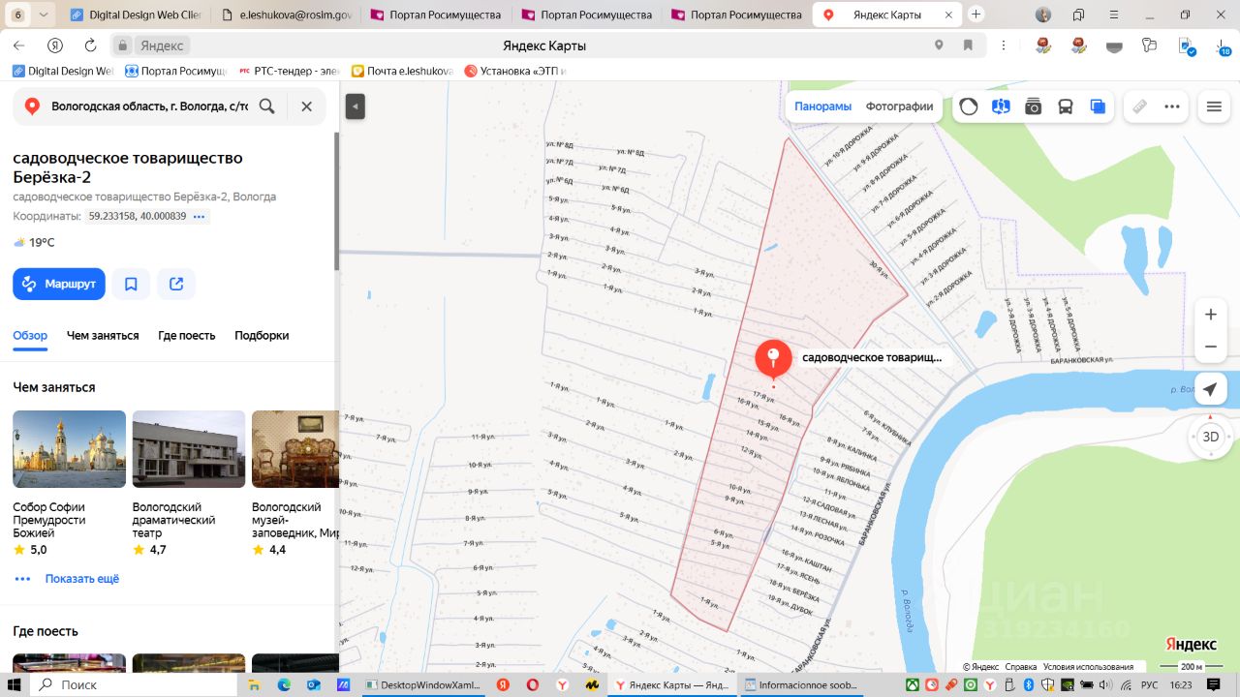Open РТС-тендер bookmark in bookmarks bar
This screenshot has width=1240, height=697.
click(x=290, y=71)
